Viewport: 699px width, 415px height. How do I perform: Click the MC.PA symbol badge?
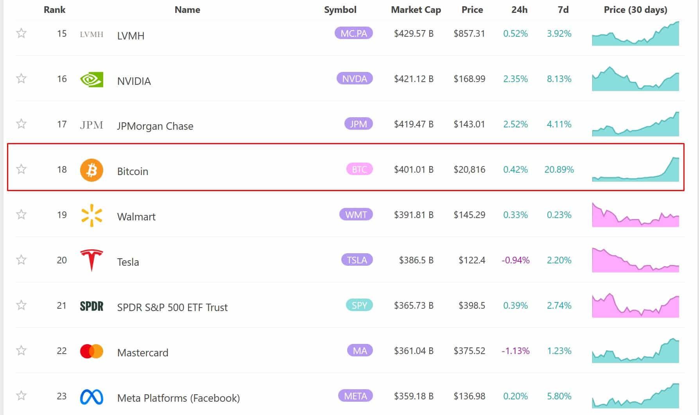tap(353, 33)
